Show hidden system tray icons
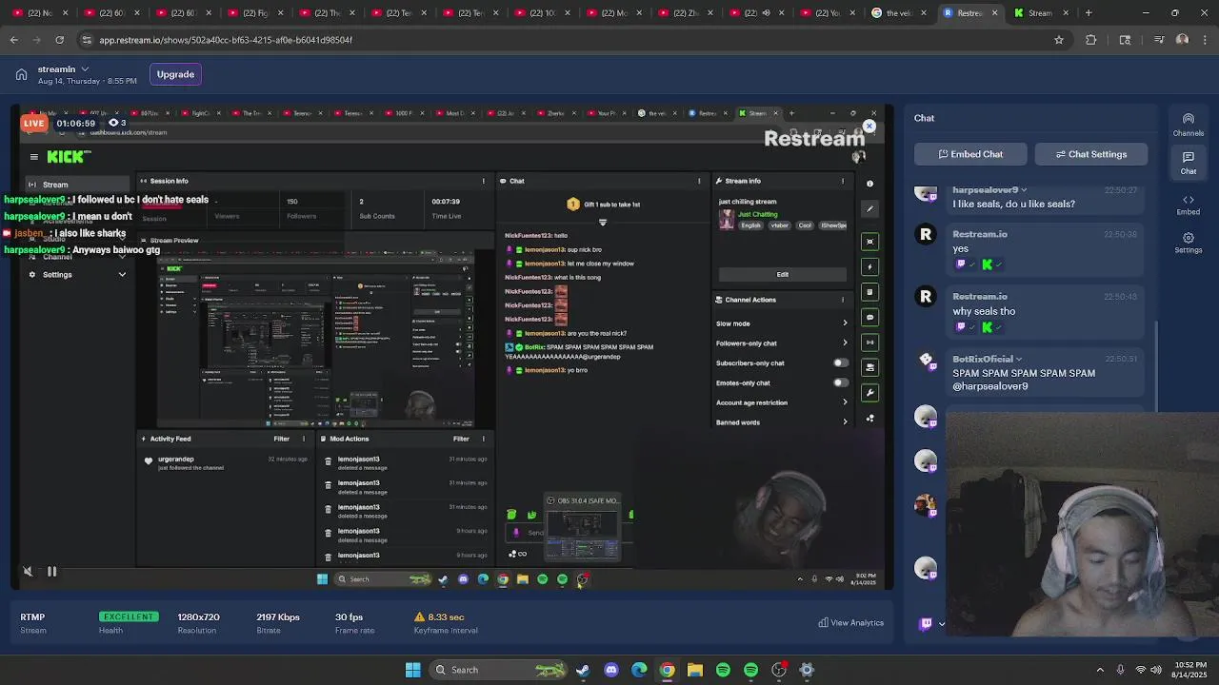 (x=1100, y=670)
